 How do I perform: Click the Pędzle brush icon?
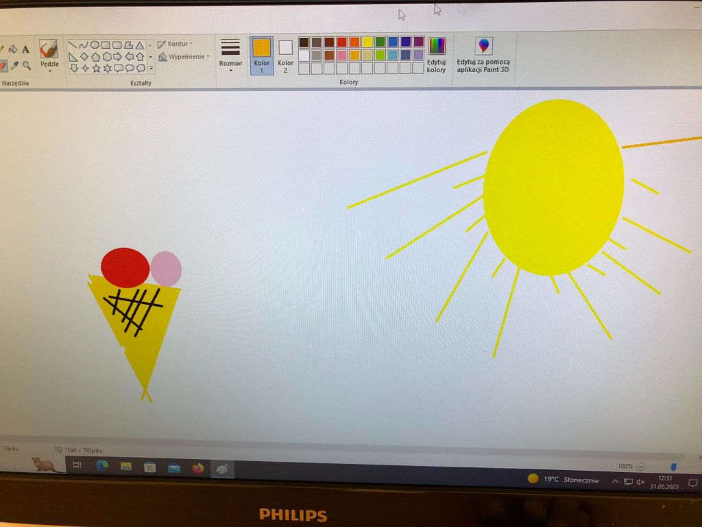tap(49, 49)
